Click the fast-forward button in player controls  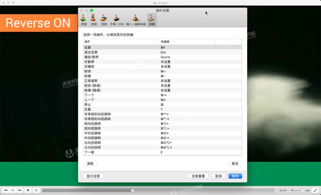coord(20,190)
